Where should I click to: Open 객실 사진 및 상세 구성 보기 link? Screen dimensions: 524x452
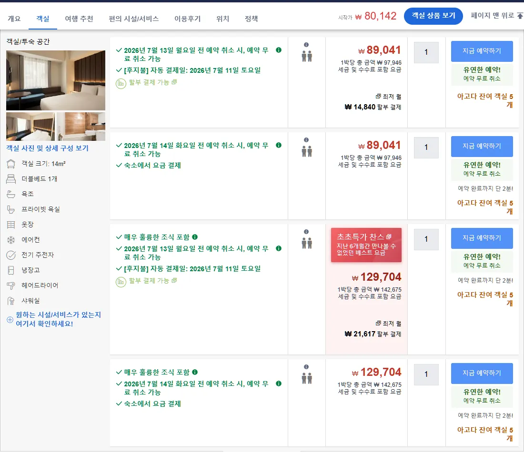point(47,148)
